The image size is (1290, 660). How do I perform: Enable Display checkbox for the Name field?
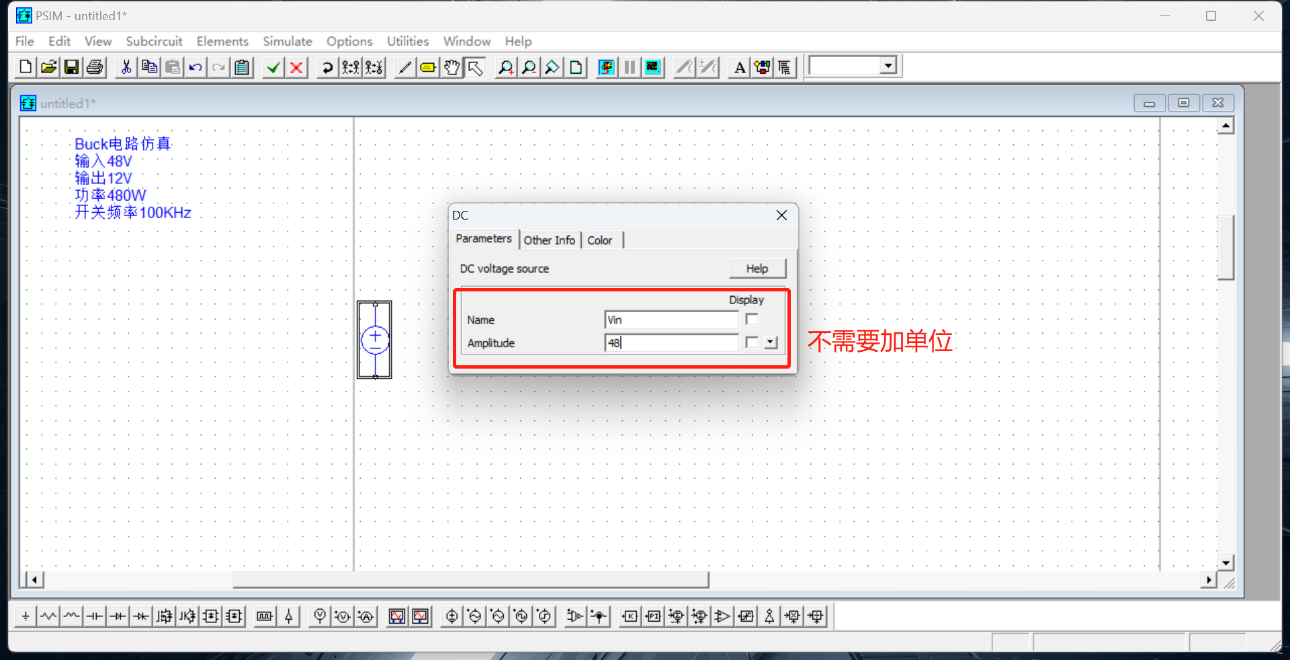tap(752, 320)
